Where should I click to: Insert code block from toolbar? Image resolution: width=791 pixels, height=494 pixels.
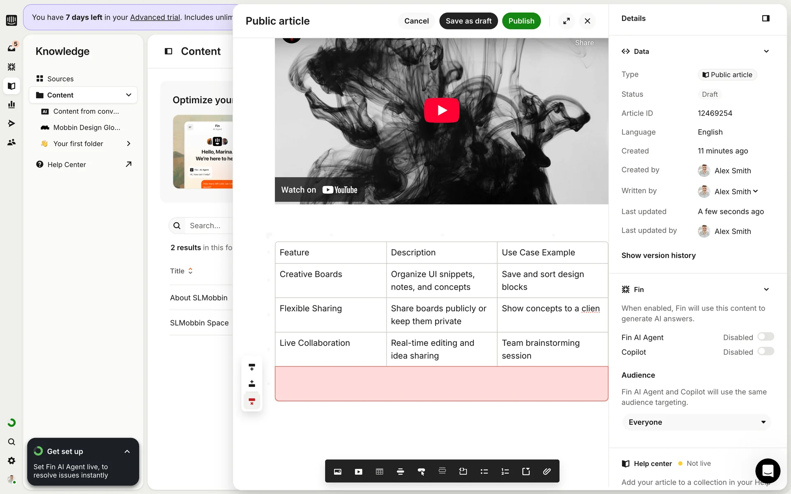pos(463,471)
